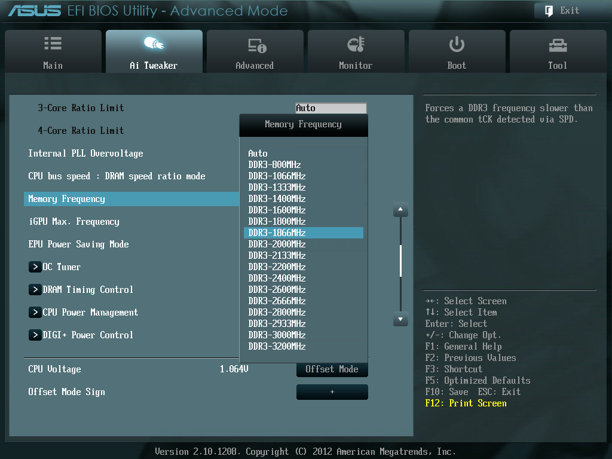Toggle the Offset Mode Sign plus button

coord(332,392)
